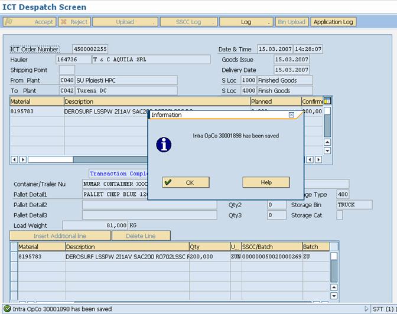Click the SSCC Log toolbar button
Viewport: 397px width, 314px height.
(x=188, y=22)
